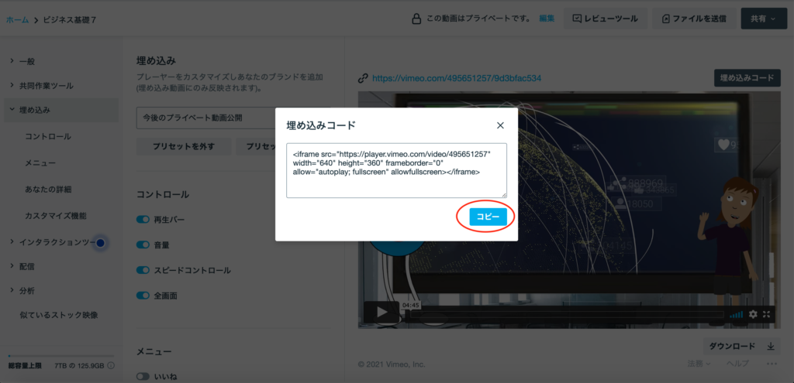Select コントロール in the sidebar submenu
Image resolution: width=794 pixels, height=383 pixels.
click(48, 137)
